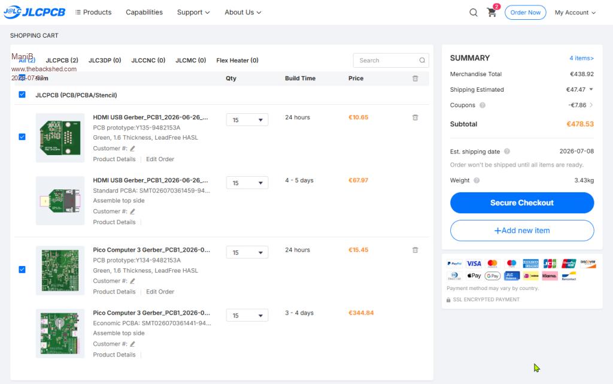Open the Products menu
613x384 pixels.
coord(93,13)
